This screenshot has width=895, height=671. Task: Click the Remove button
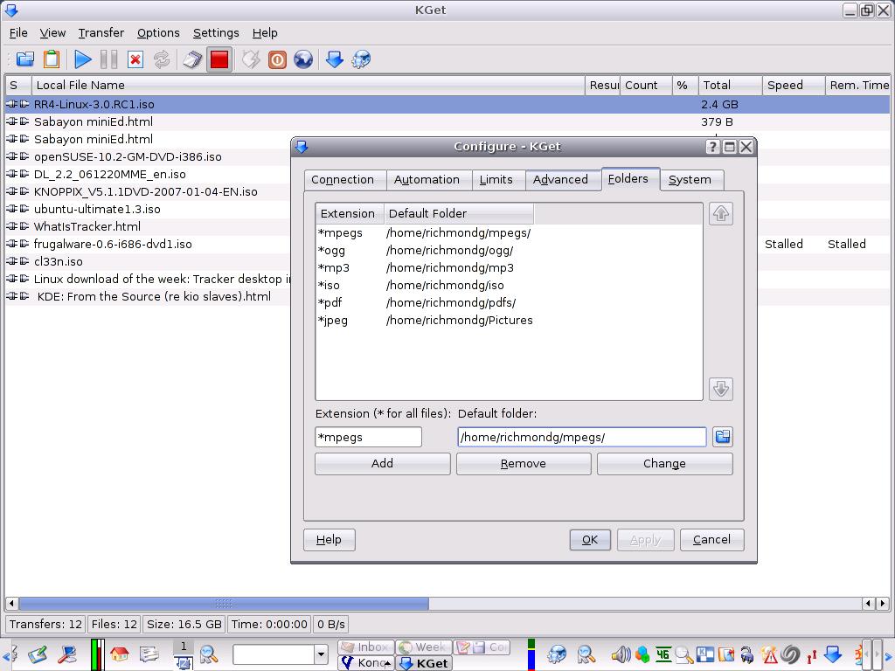click(524, 464)
